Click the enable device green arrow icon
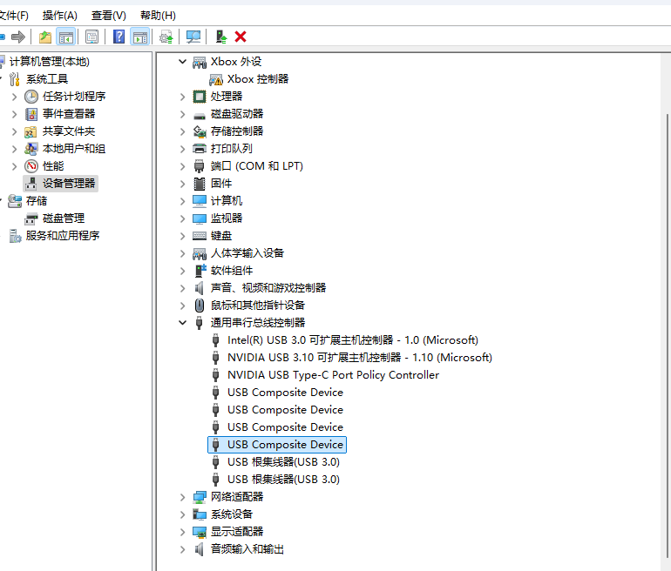The height and width of the screenshot is (571, 671). [x=220, y=37]
